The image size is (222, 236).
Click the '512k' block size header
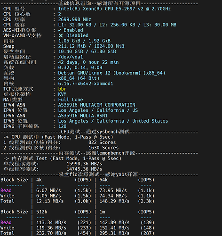pyautogui.click(x=42, y=212)
